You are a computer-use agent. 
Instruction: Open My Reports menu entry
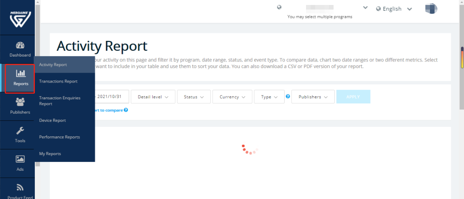point(65,154)
